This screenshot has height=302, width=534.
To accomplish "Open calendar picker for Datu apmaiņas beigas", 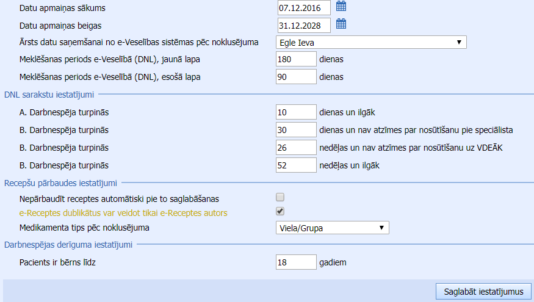I will click(342, 24).
